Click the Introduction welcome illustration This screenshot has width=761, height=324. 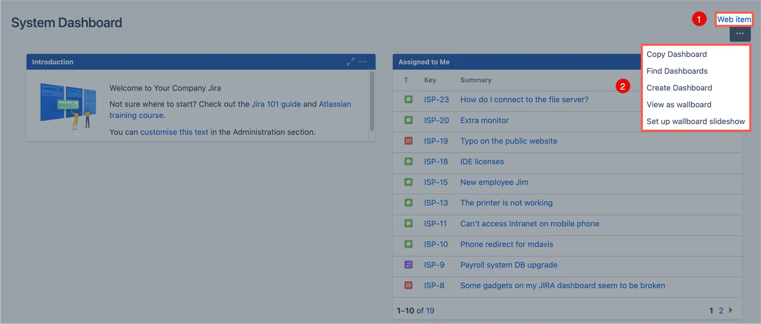pyautogui.click(x=68, y=106)
